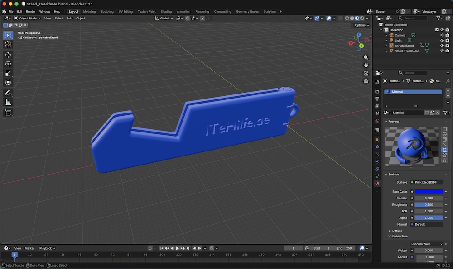Select the Measure tool
This screenshot has height=269, width=453.
point(8,102)
